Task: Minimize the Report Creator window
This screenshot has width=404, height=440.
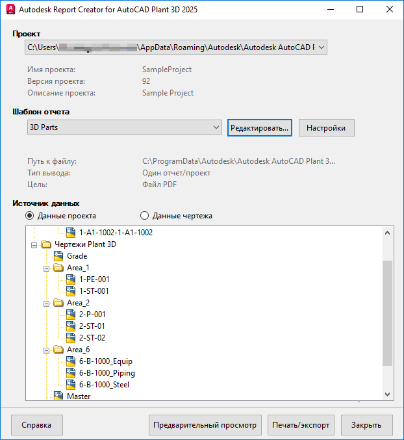Action: tap(331, 9)
